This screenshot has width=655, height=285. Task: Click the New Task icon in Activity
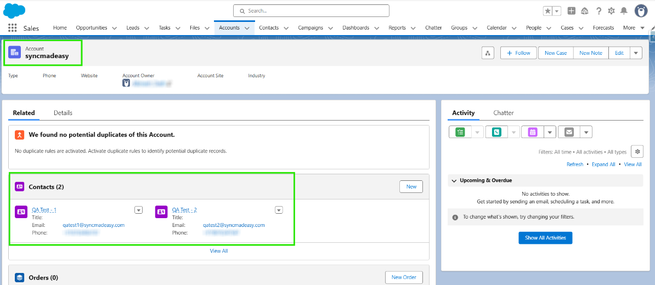[460, 132]
